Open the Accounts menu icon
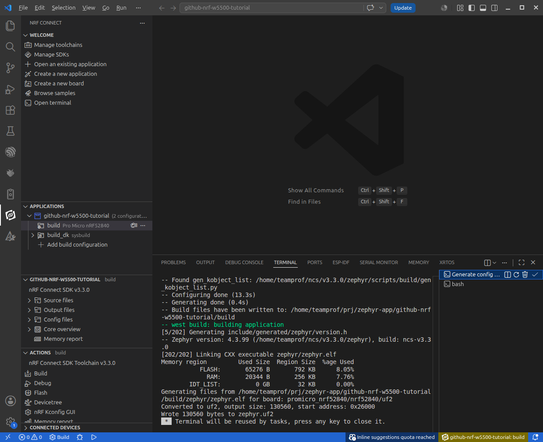This screenshot has width=543, height=442. coord(11,401)
